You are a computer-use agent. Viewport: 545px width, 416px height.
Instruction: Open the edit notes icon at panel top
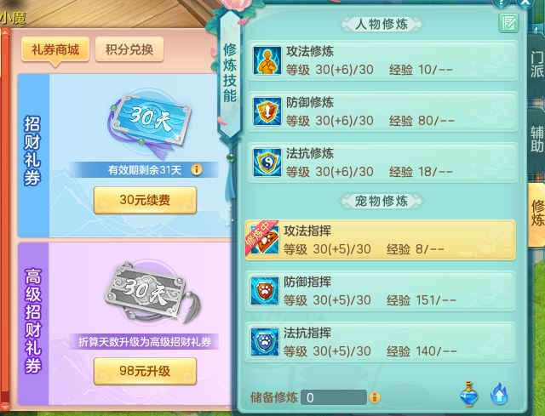pos(508,23)
